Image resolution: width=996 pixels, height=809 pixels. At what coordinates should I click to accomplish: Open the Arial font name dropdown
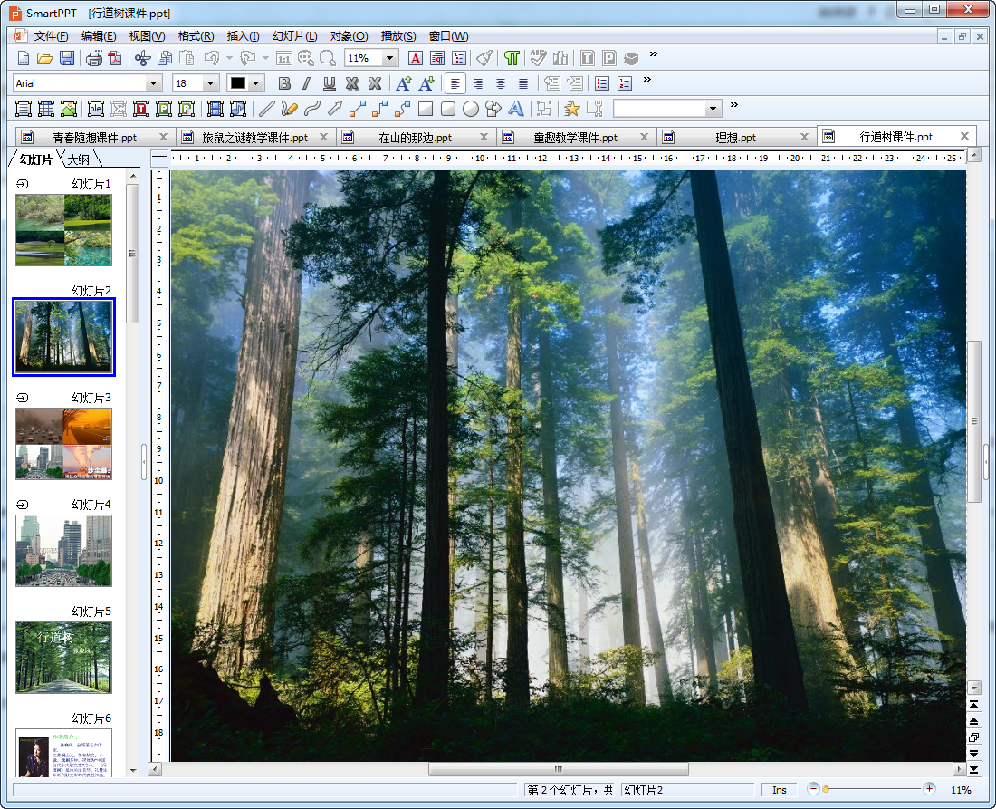click(x=153, y=83)
